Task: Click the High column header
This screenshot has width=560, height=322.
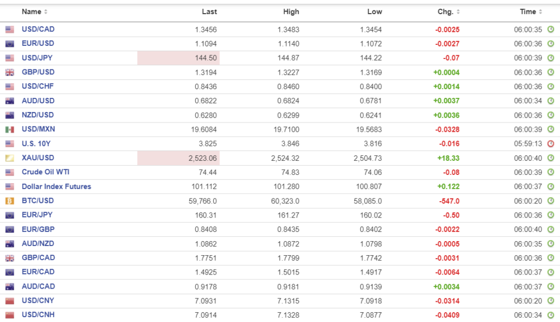Action: [x=291, y=11]
